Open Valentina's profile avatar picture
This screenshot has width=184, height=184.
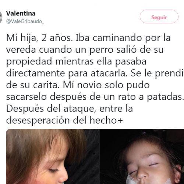[1, 17]
